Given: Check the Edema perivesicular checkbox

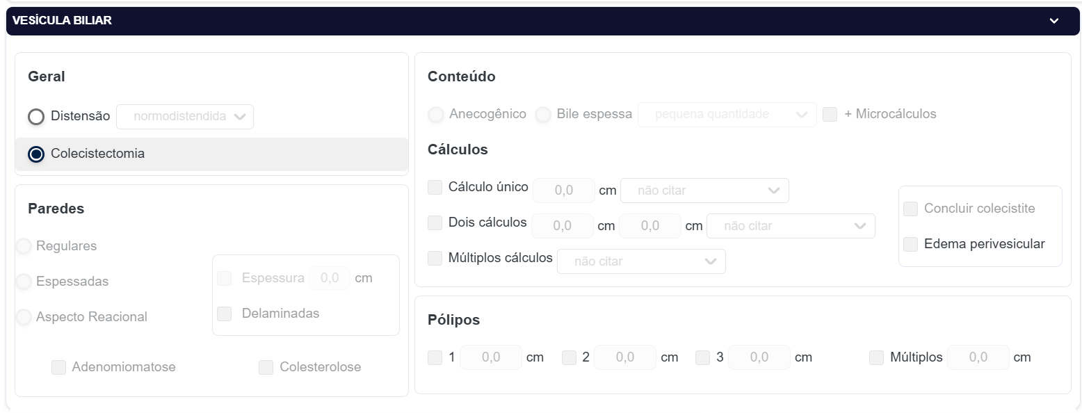Looking at the screenshot, I should click(x=910, y=244).
